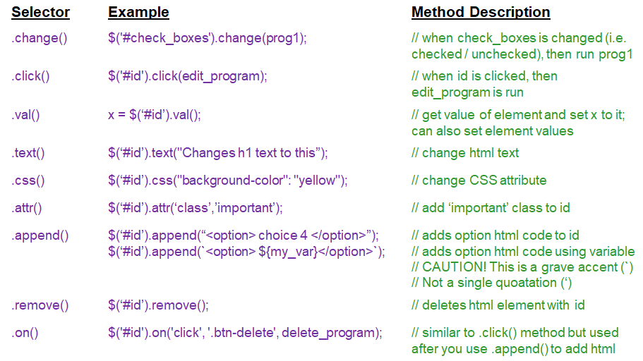This screenshot has height=361, width=643.
Task: Select the .click() selector entry
Action: coord(30,76)
